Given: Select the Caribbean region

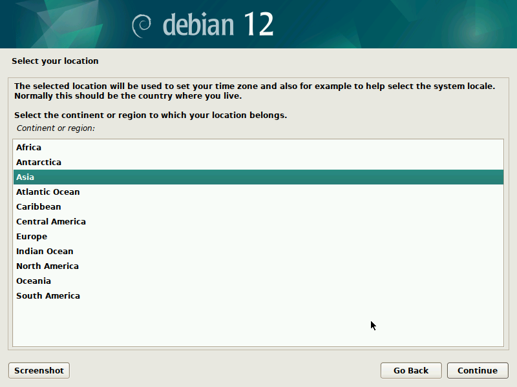Looking at the screenshot, I should (x=38, y=206).
